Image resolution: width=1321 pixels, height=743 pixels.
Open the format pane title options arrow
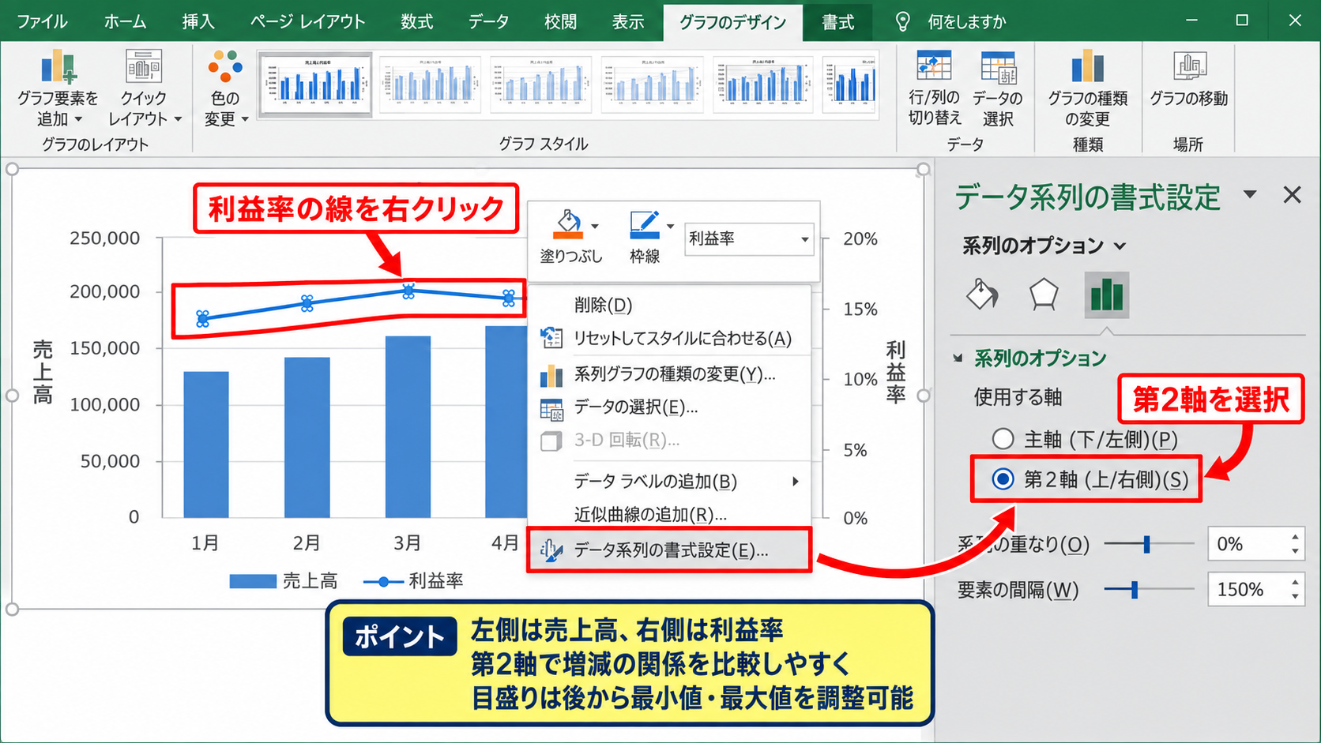coord(1250,194)
